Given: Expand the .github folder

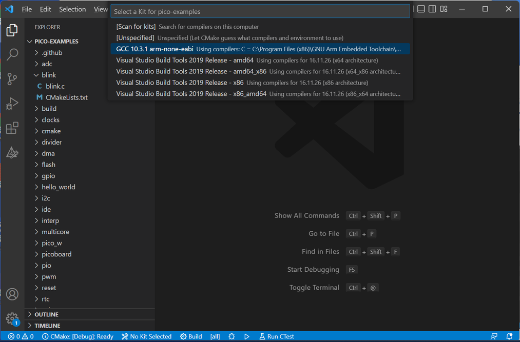Looking at the screenshot, I should (x=89, y=53).
